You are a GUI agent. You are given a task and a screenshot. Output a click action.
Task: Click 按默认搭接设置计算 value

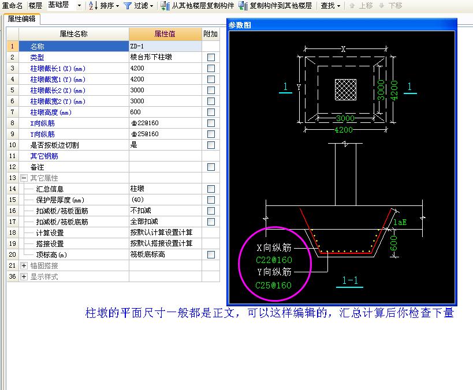[165, 243]
